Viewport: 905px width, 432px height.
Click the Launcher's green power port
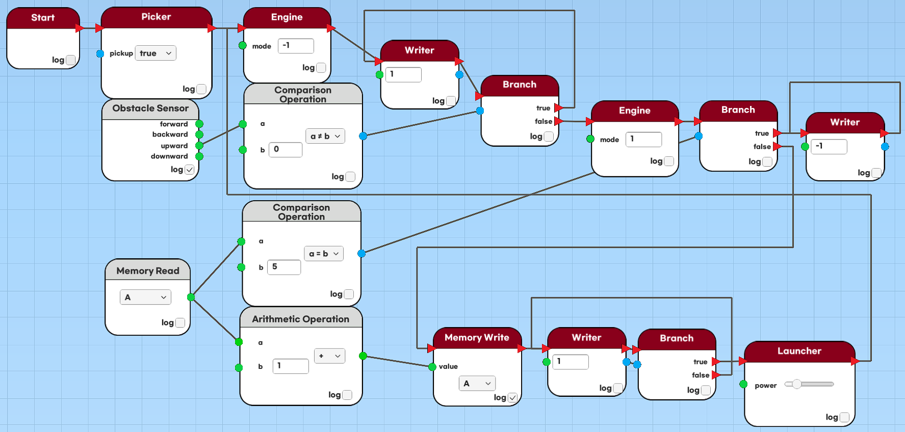[743, 384]
